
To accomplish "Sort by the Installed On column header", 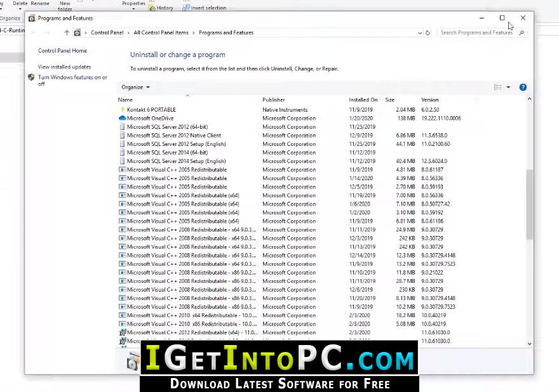I will coord(365,100).
